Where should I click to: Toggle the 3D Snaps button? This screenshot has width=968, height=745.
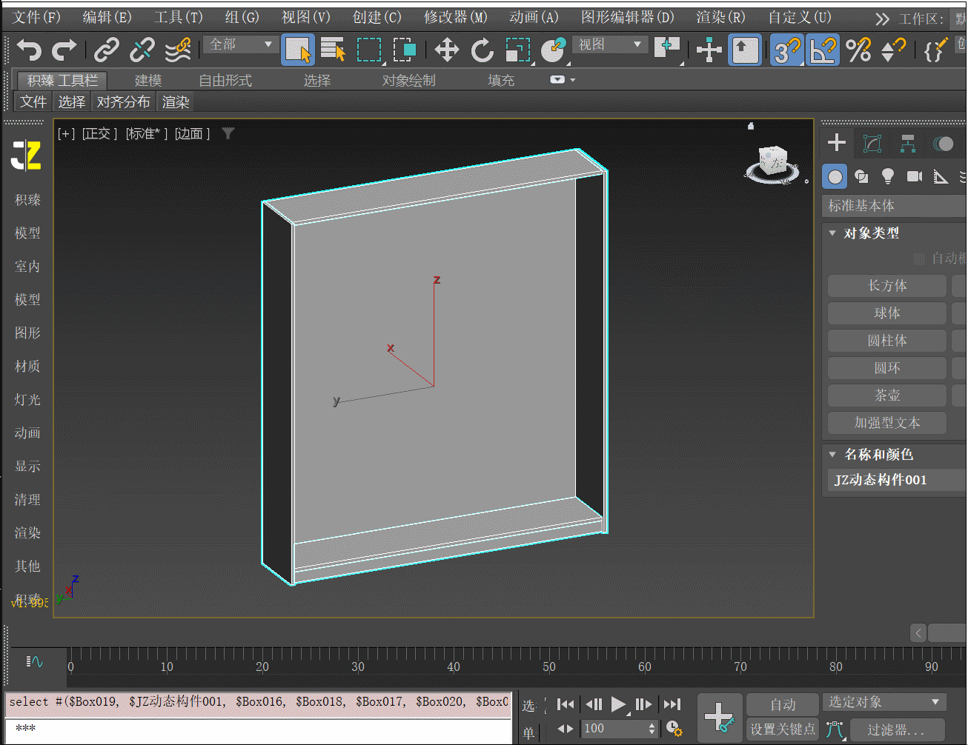pos(787,50)
